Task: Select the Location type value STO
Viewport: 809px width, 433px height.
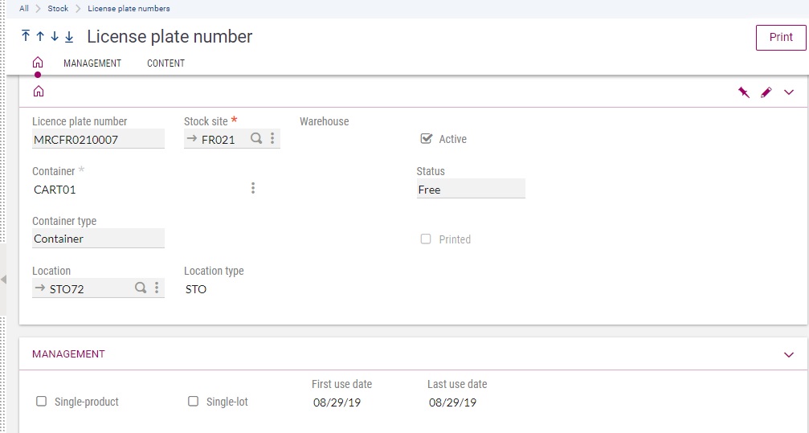Action: click(x=196, y=289)
